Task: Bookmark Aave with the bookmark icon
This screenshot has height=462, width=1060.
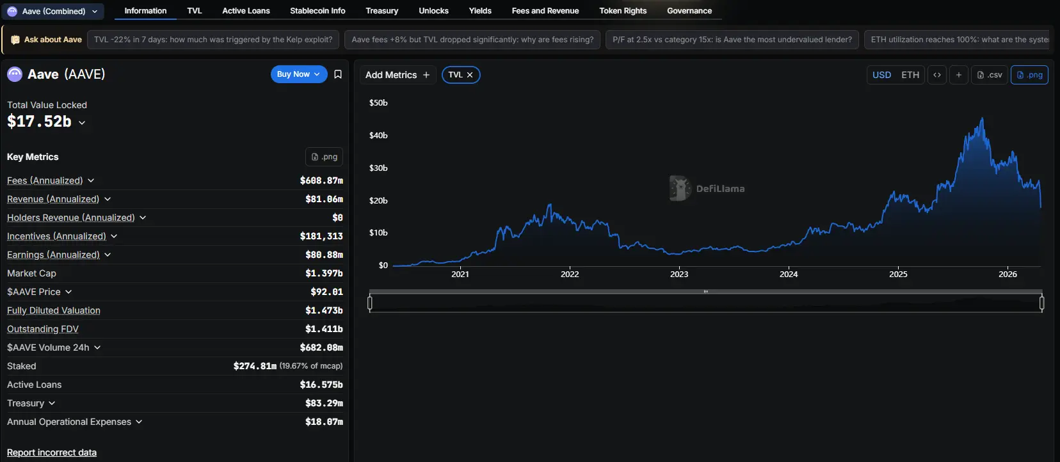Action: tap(338, 74)
